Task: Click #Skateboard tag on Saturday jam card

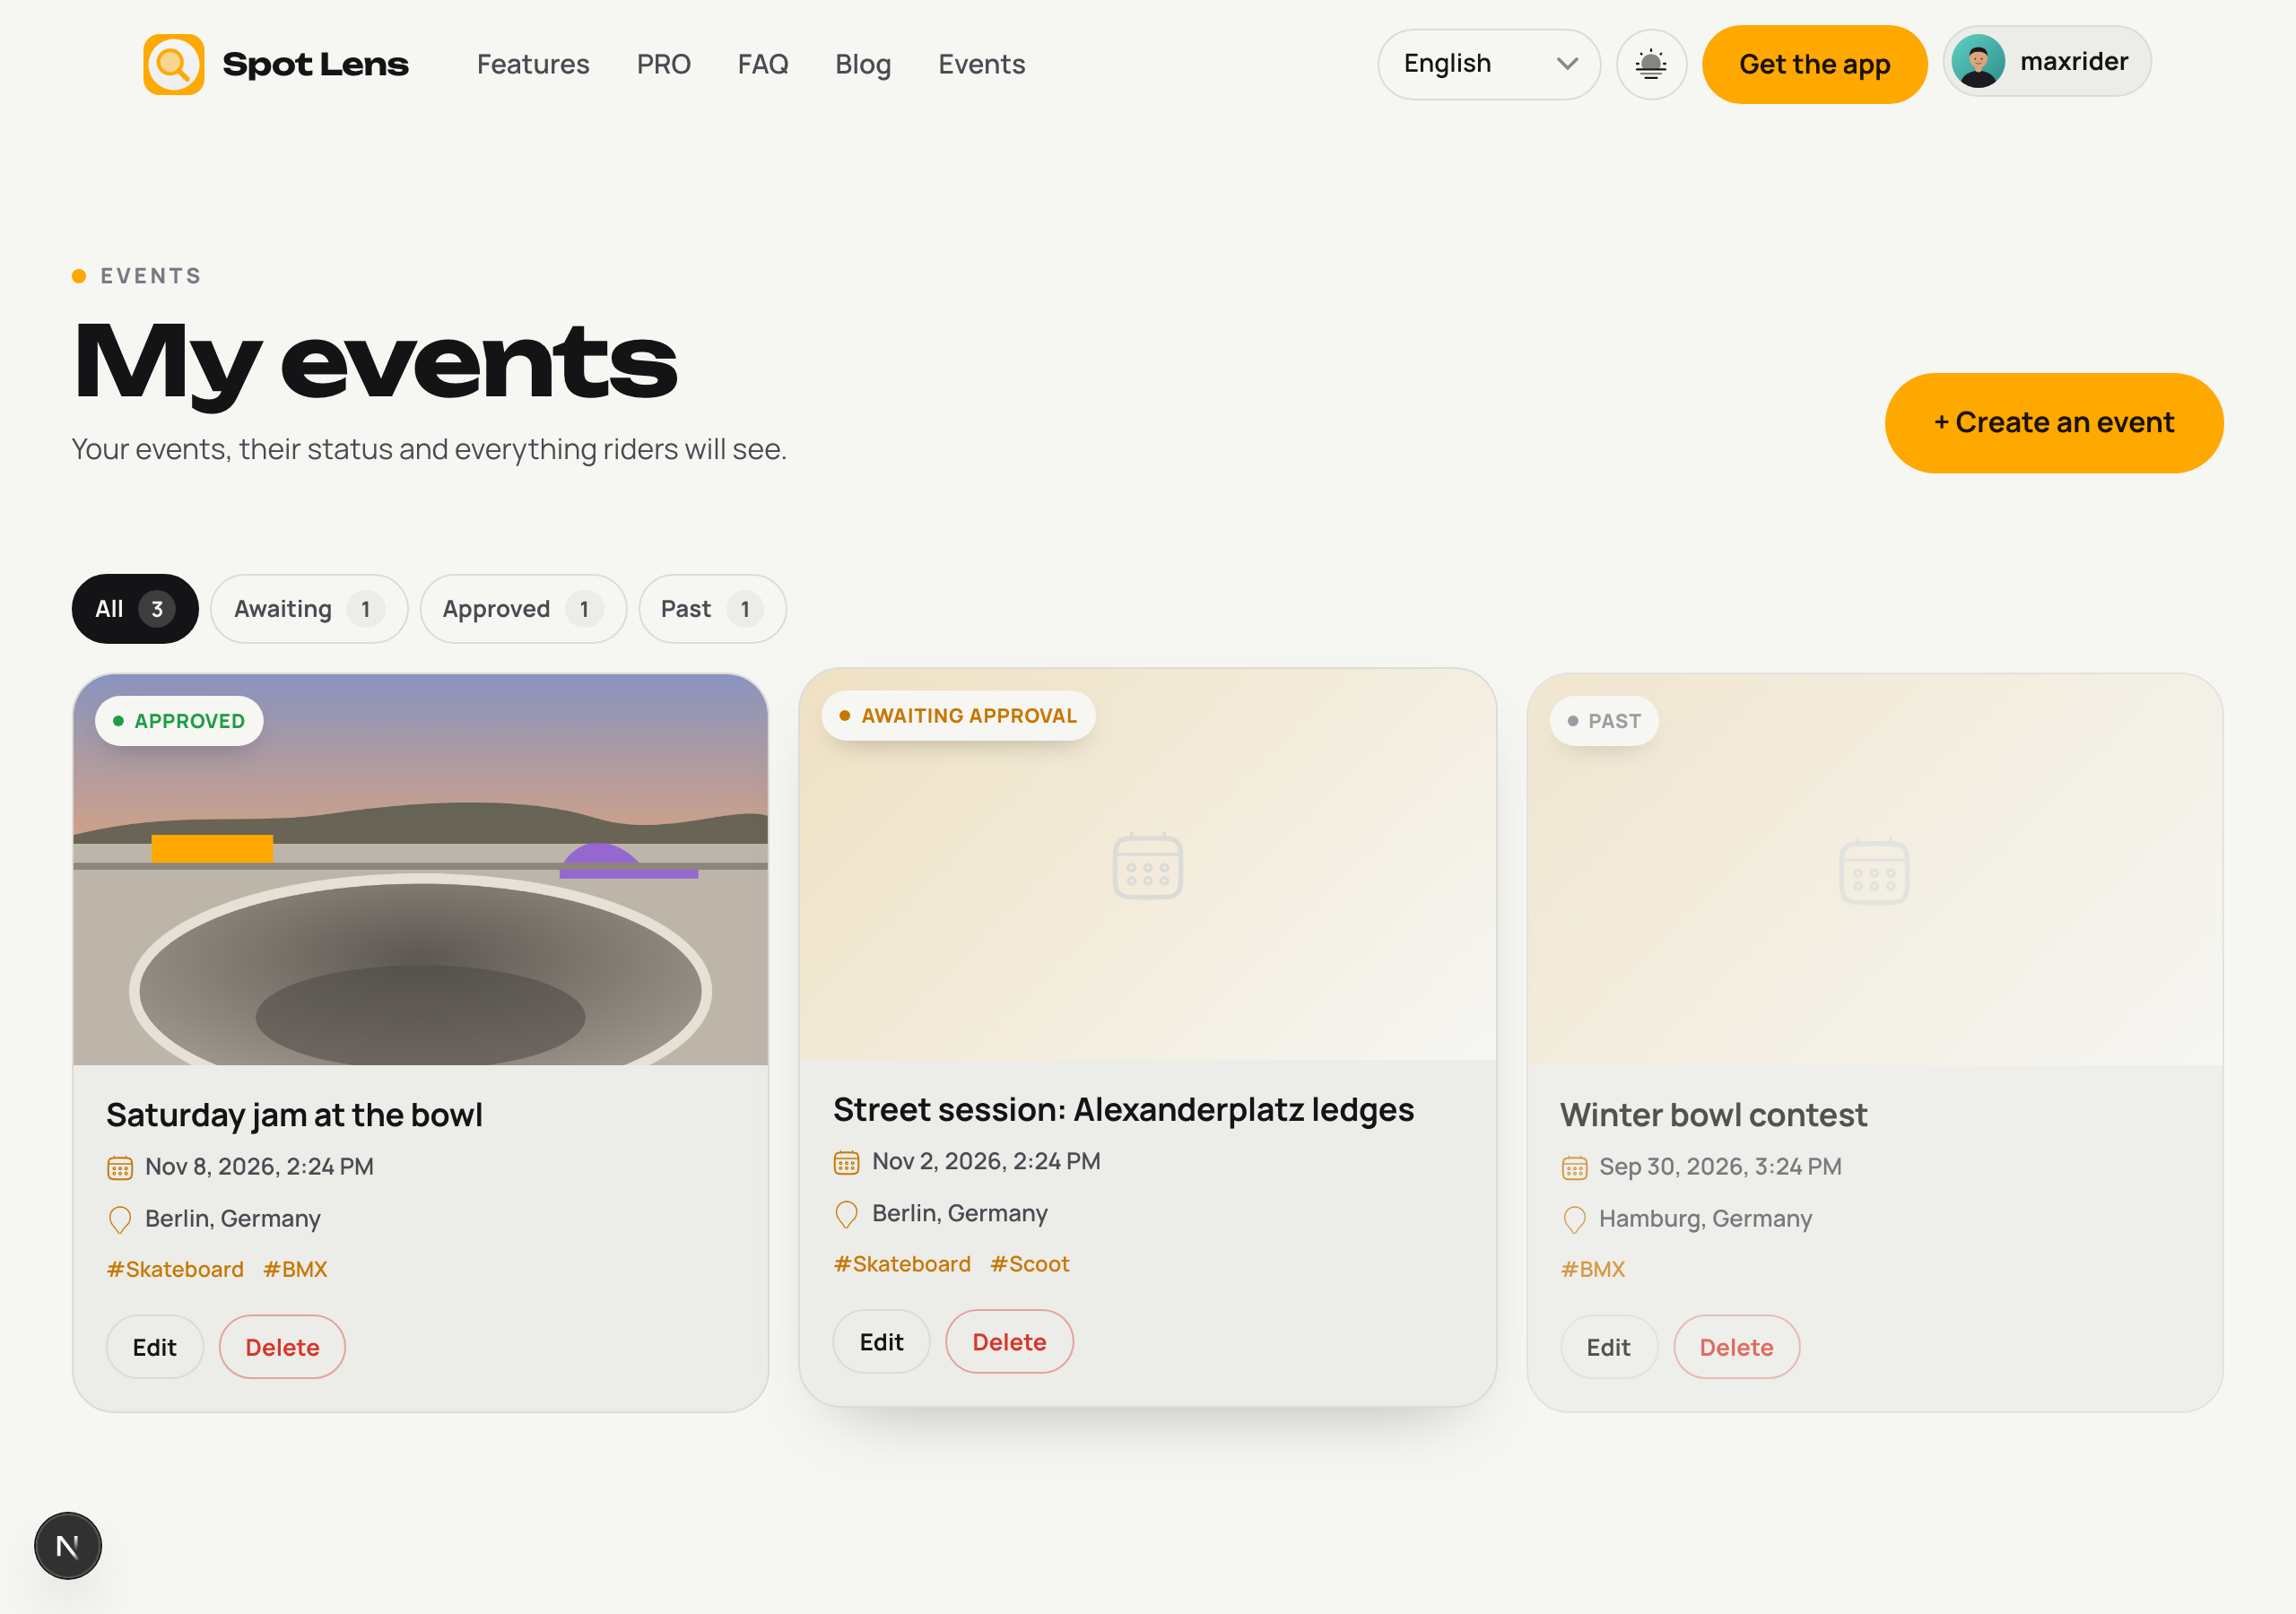Action: tap(175, 1270)
